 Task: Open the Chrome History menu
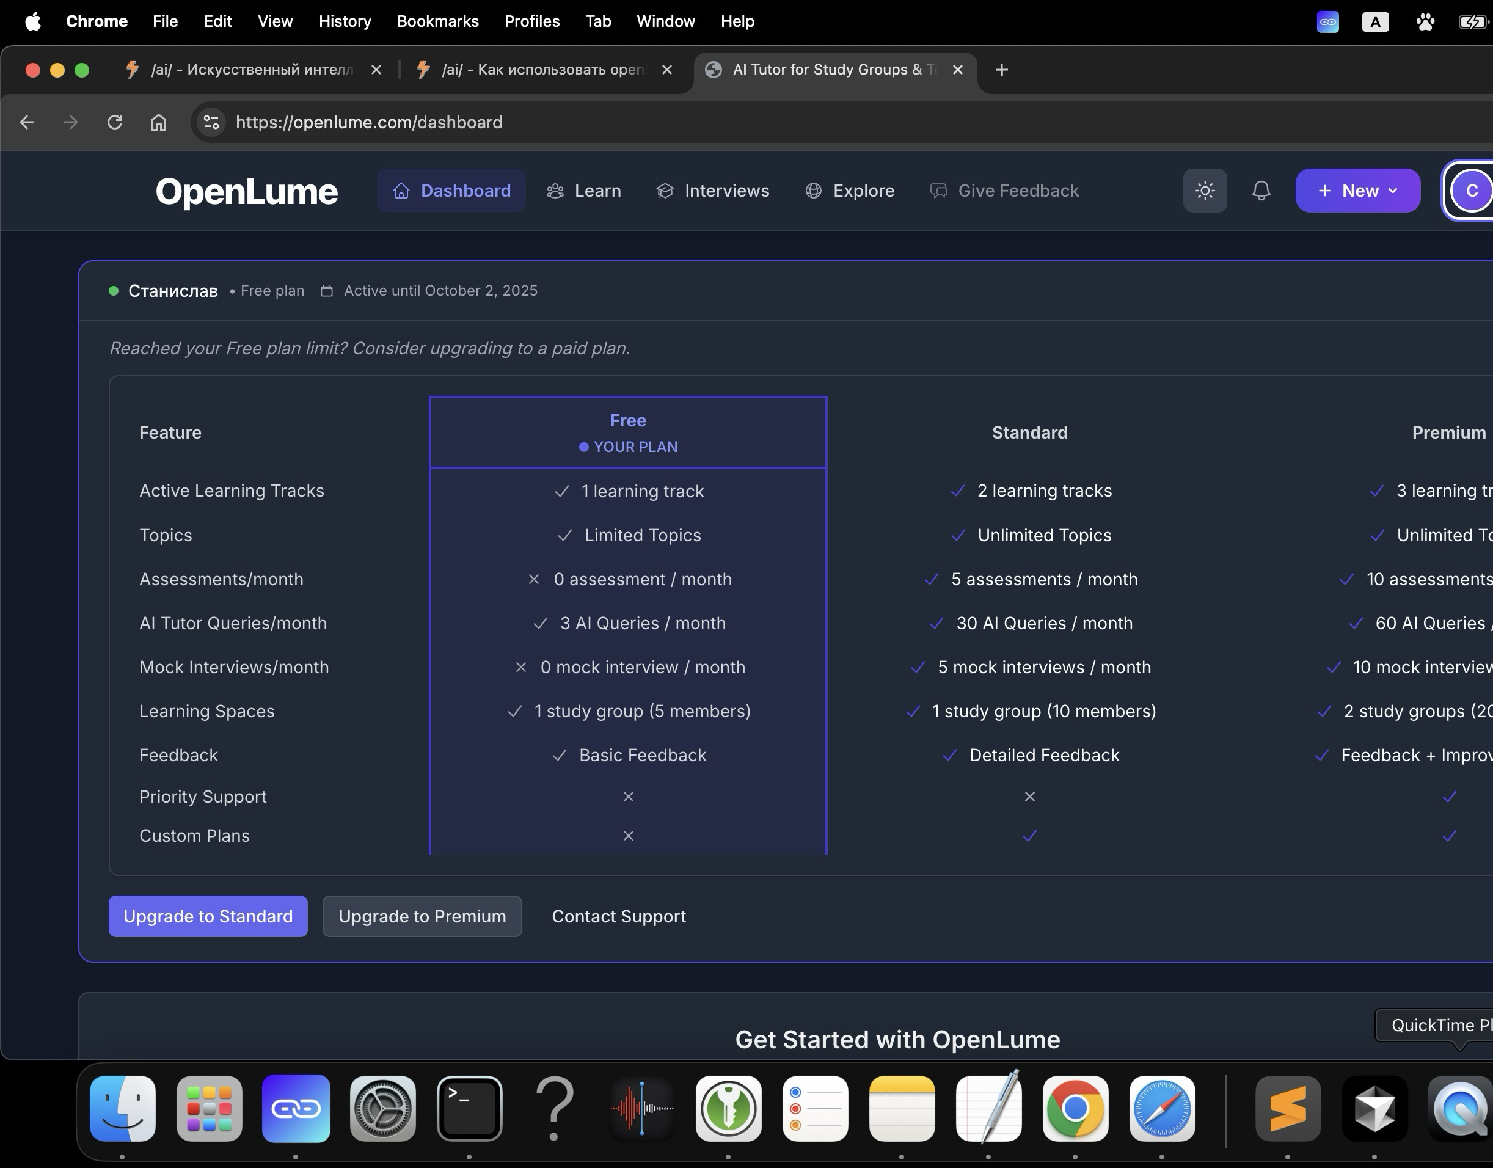(345, 21)
